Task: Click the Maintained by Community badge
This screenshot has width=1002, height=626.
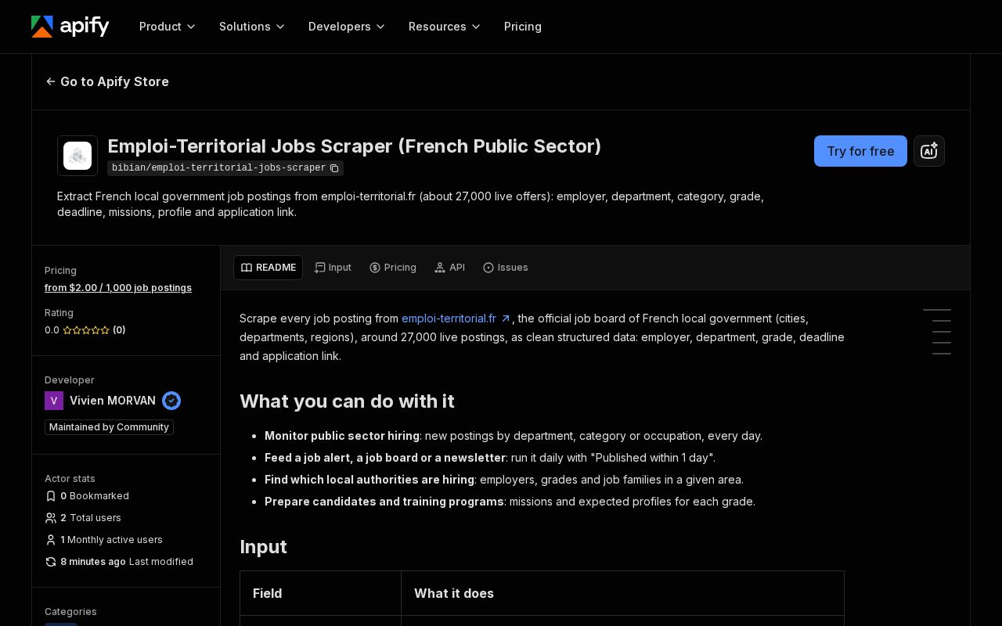Action: (x=109, y=427)
